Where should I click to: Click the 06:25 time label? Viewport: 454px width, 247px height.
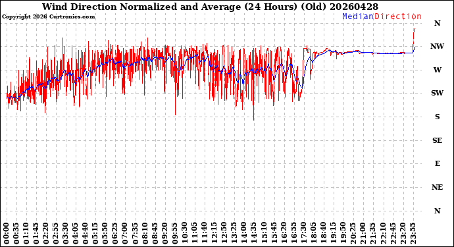click(x=115, y=233)
